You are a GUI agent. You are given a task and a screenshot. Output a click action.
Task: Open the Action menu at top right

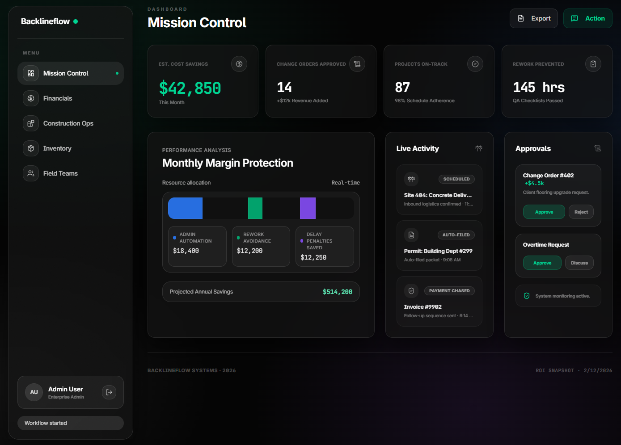point(587,18)
